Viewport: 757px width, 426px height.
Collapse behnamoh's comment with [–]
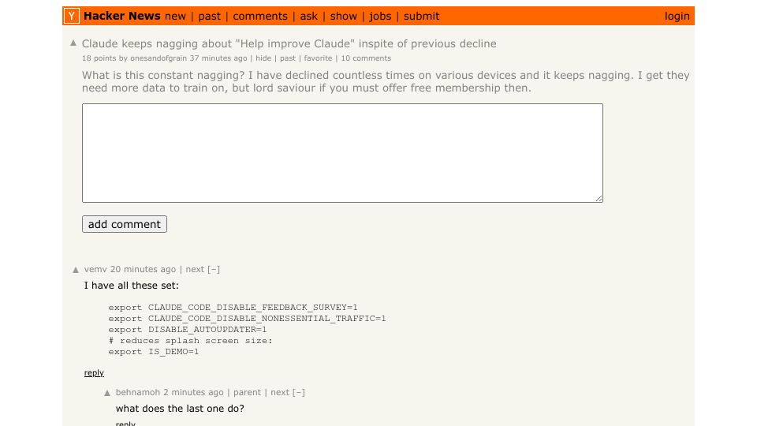pyautogui.click(x=298, y=393)
